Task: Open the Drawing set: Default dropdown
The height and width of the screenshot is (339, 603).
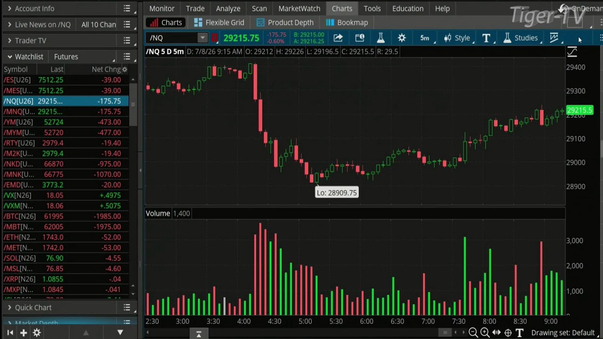Action: coord(565,332)
